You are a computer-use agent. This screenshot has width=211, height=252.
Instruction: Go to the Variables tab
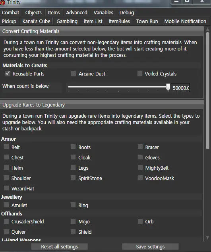point(103,13)
